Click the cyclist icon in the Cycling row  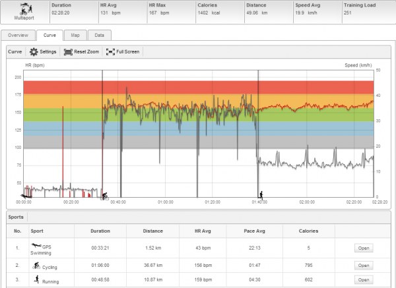36,266
